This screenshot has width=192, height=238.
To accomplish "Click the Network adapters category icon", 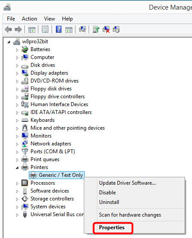I will click(x=25, y=144).
